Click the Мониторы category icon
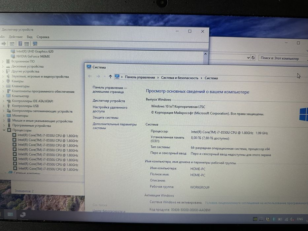308x231 pixels. [9, 115]
